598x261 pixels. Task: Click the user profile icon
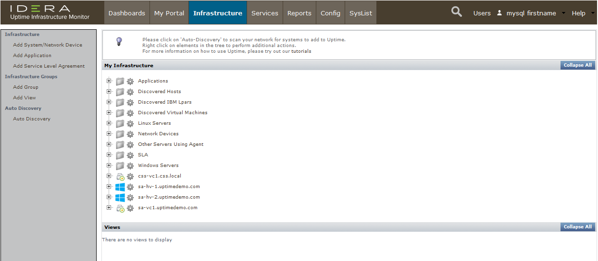(499, 13)
